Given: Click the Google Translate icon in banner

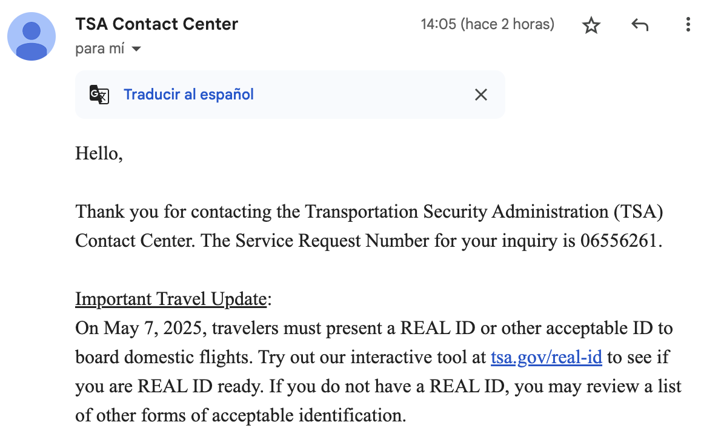Looking at the screenshot, I should click(x=99, y=95).
